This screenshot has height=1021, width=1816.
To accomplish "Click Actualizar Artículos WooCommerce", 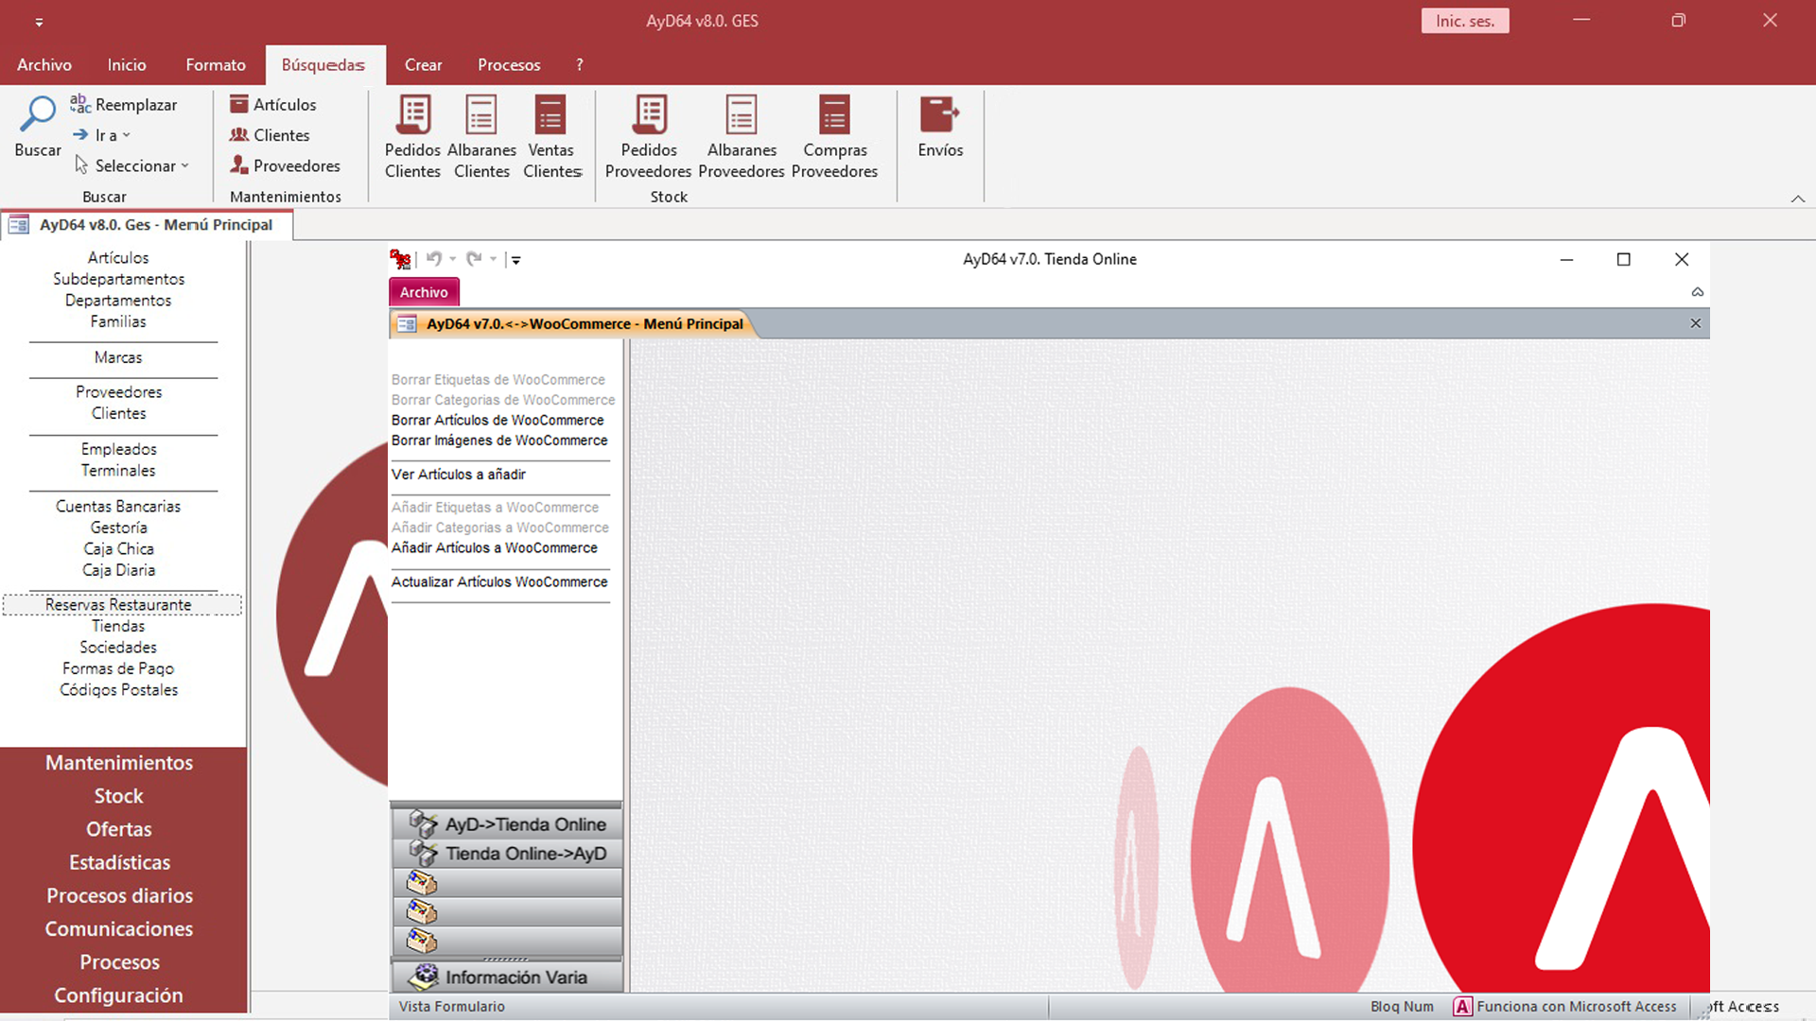I will coord(499,581).
